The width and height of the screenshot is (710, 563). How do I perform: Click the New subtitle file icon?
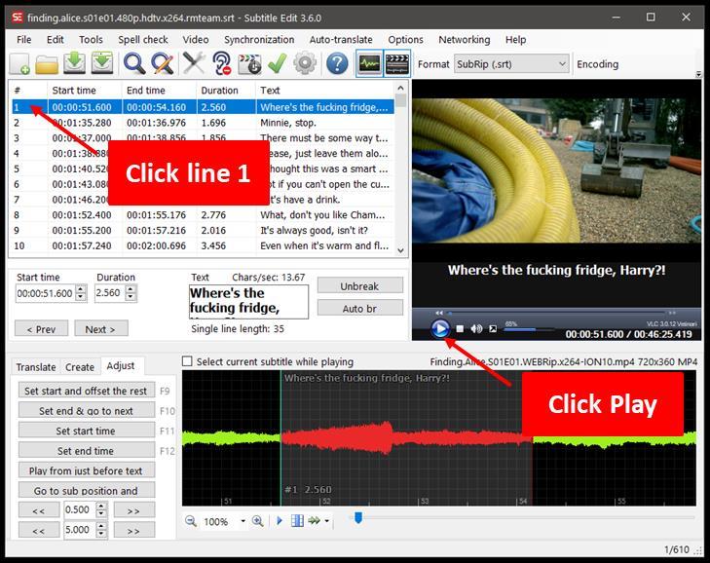click(x=19, y=64)
